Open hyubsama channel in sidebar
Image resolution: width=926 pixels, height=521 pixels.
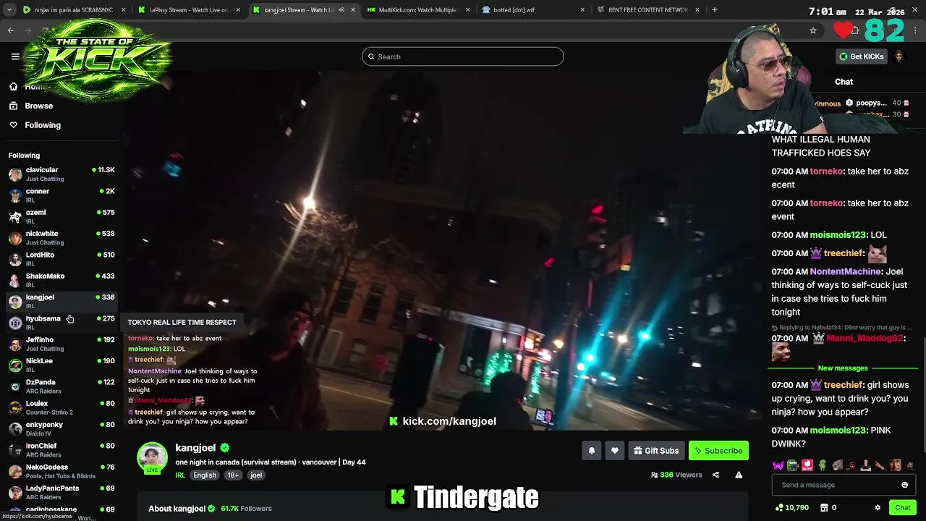(x=61, y=323)
